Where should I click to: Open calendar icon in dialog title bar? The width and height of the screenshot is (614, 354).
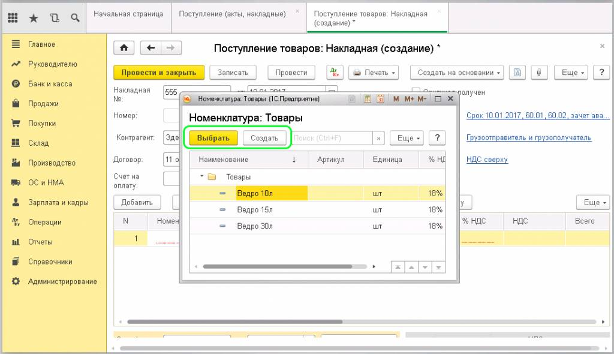coord(380,99)
